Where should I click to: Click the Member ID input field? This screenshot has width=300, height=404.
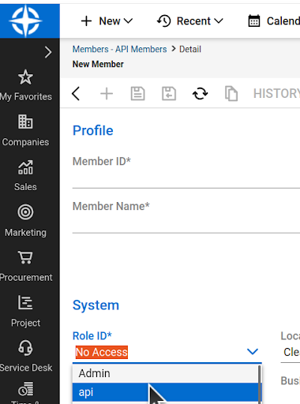[x=186, y=179]
